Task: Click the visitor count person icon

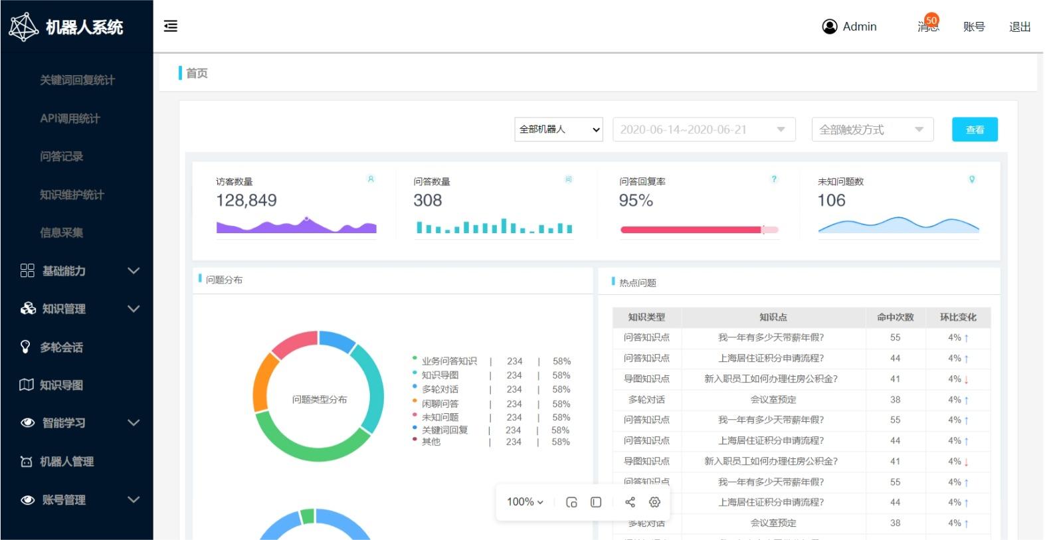Action: [371, 179]
